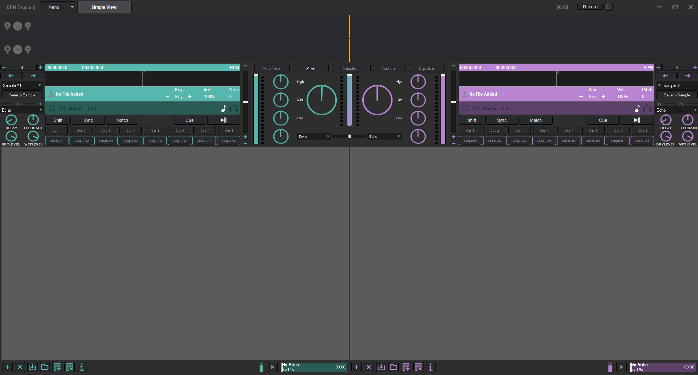Toggle headphone cue on the left deck
This screenshot has height=375, width=698.
point(234,109)
